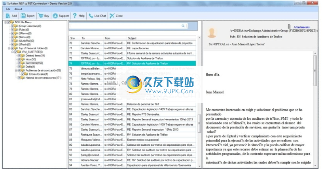
Task: Click the Deleted Items(14) folder icon
Action: point(23,56)
